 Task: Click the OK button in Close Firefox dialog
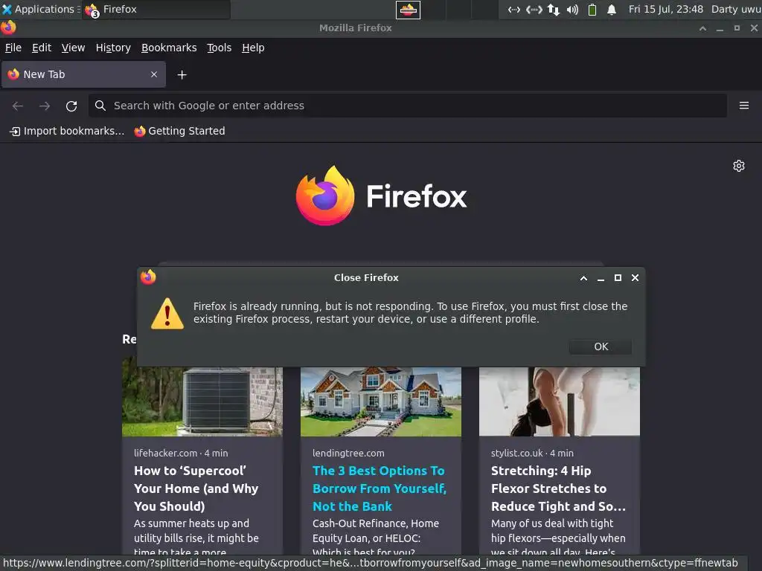pyautogui.click(x=601, y=346)
